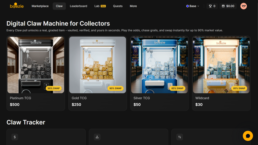The image size is (258, 145).
Task: Click the beezie logo
Action: pos(17,6)
